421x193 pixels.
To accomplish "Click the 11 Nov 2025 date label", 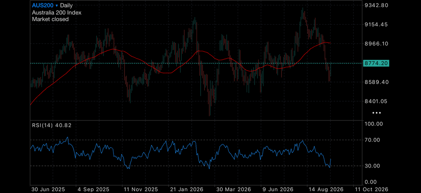I will [x=142, y=189].
